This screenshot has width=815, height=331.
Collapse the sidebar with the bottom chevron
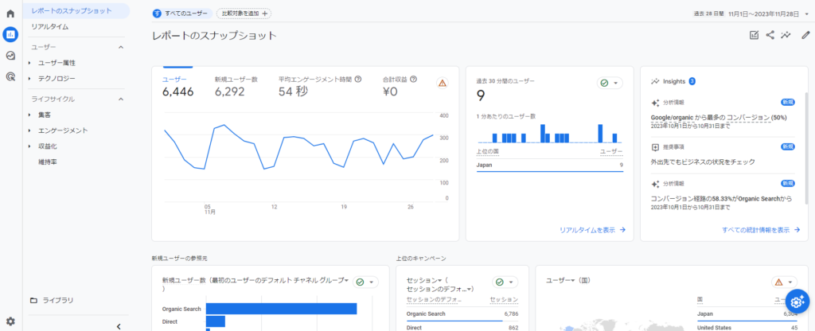pyautogui.click(x=118, y=325)
